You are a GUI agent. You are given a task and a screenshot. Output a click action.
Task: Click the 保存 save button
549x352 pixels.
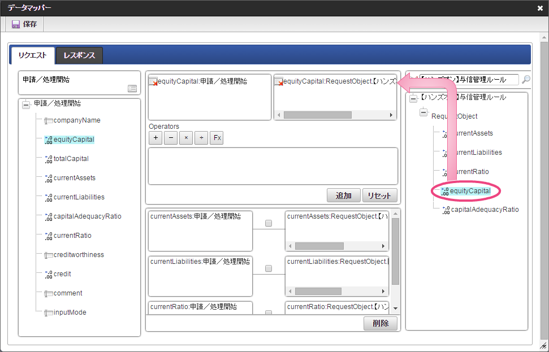click(24, 24)
